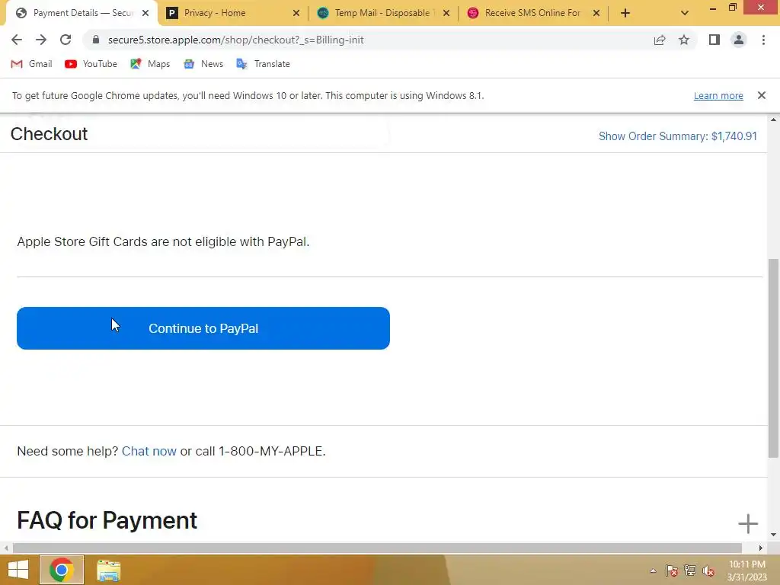
Task: Open the Chrome side panel
Action: pos(714,40)
